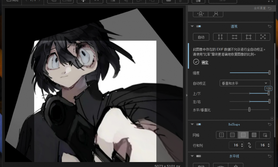The width and height of the screenshot is (278, 167).
Task: Click the 水平/垂直比 slider handle
Action: point(249,109)
